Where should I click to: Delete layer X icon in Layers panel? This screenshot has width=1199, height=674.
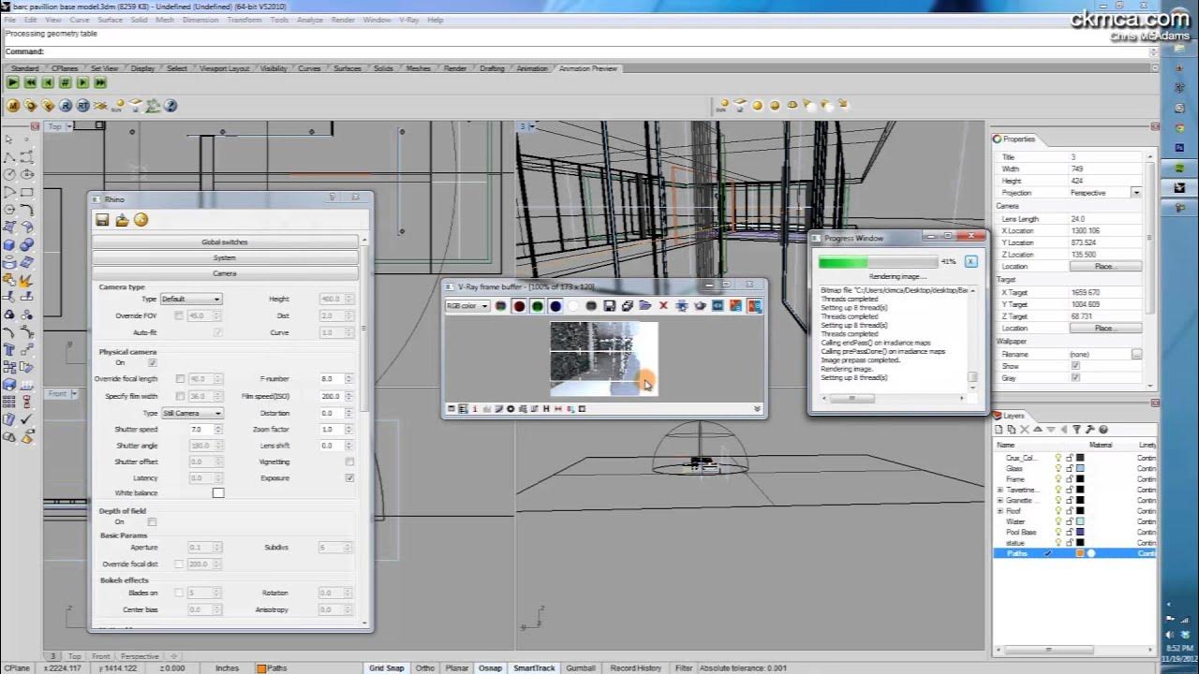coord(1025,430)
